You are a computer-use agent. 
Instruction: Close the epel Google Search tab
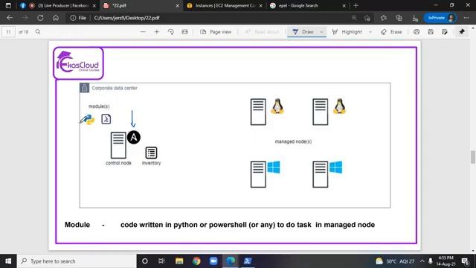click(344, 5)
